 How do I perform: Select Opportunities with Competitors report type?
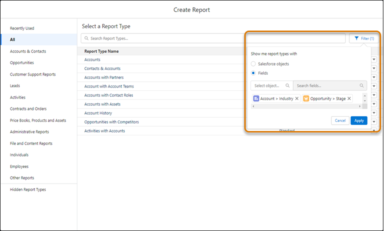click(x=112, y=122)
